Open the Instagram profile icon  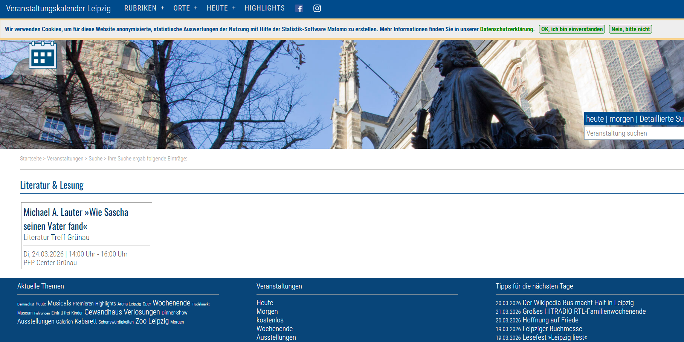[x=317, y=8]
